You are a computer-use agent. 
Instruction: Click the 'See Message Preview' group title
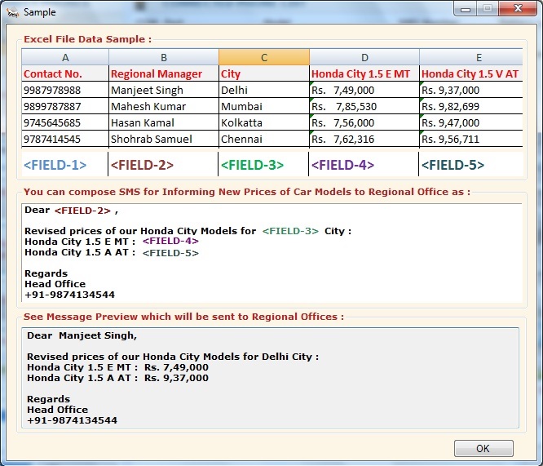[183, 317]
